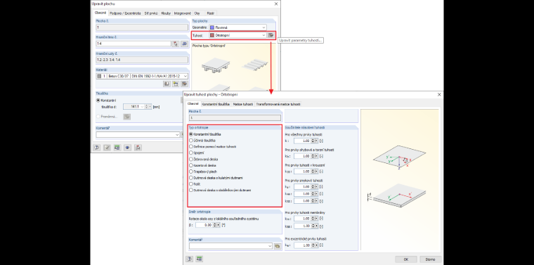534x265 pixels.
Task: Click units icon in Upravit tuhost plochy footer
Action: [x=200, y=259]
